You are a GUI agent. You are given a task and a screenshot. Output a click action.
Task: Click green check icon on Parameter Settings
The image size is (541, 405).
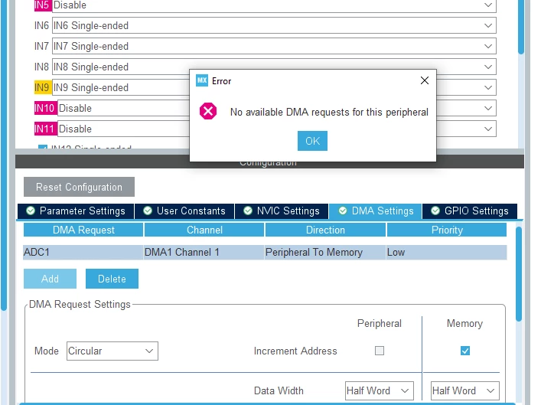[31, 211]
